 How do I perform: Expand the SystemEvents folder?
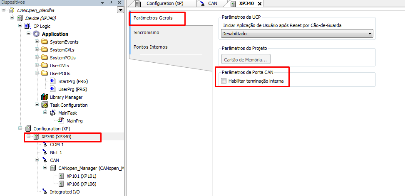(x=37, y=42)
